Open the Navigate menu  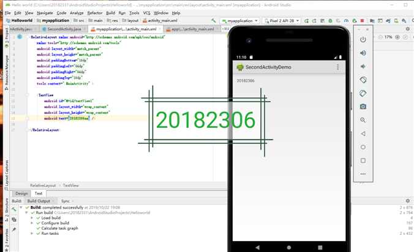pyautogui.click(x=45, y=13)
